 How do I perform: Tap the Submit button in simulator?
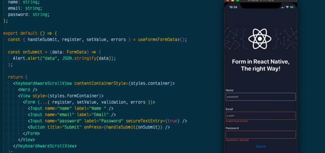[261, 147]
